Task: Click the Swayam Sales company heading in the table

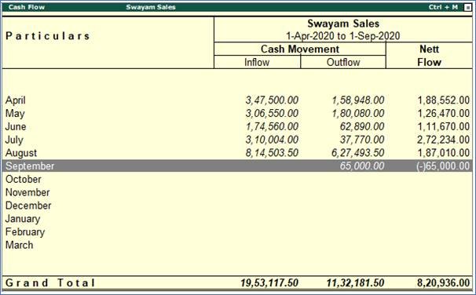Action: point(343,24)
